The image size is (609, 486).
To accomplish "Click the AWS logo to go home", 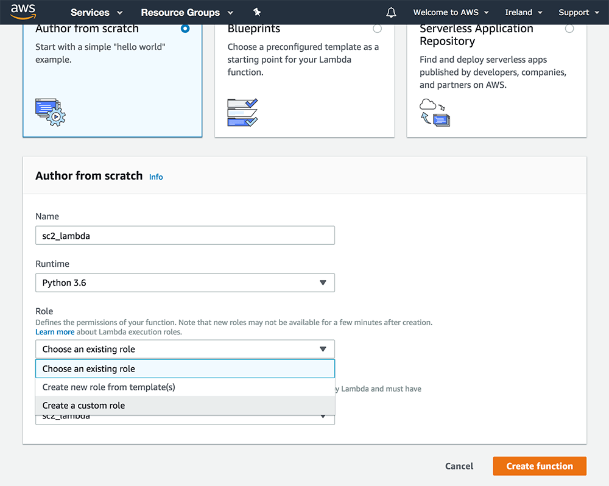I will point(23,12).
